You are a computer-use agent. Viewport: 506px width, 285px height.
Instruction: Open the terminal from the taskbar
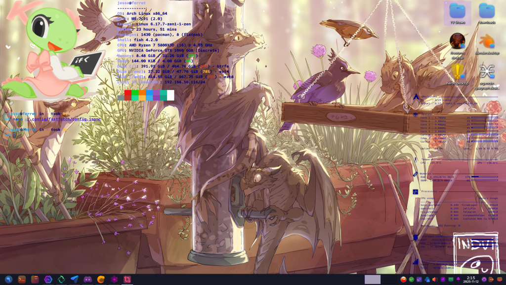click(22, 280)
